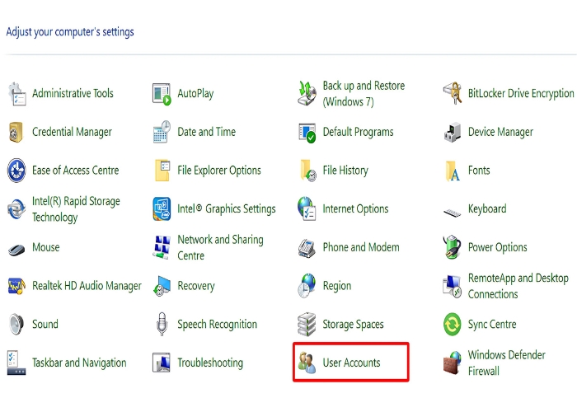This screenshot has height=412, width=577.
Task: Open the Power Options icon
Action: [x=453, y=247]
